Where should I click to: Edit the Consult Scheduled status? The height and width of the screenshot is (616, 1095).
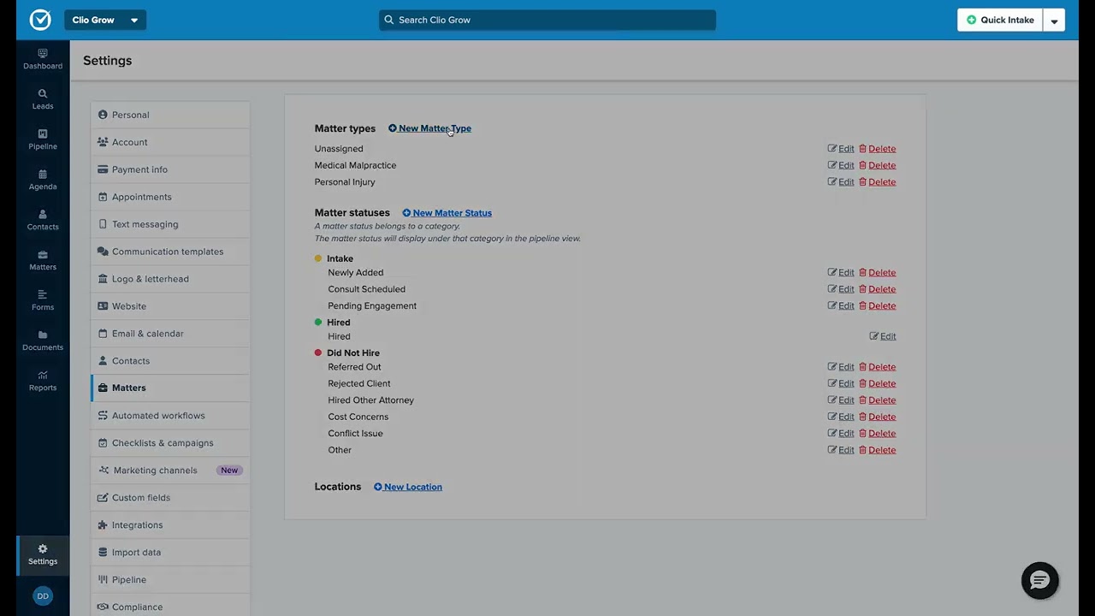click(841, 289)
